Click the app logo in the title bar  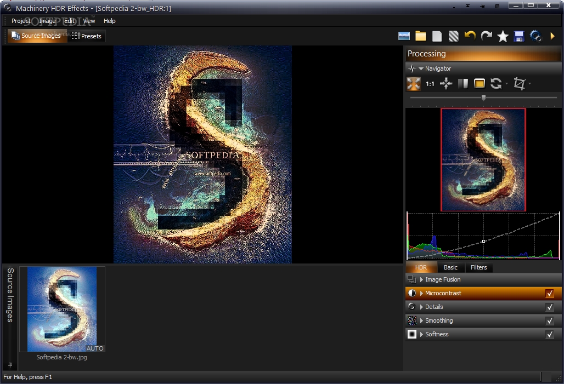coord(7,8)
